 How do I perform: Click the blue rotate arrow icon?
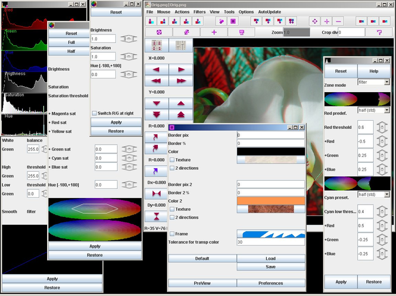[x=155, y=171]
